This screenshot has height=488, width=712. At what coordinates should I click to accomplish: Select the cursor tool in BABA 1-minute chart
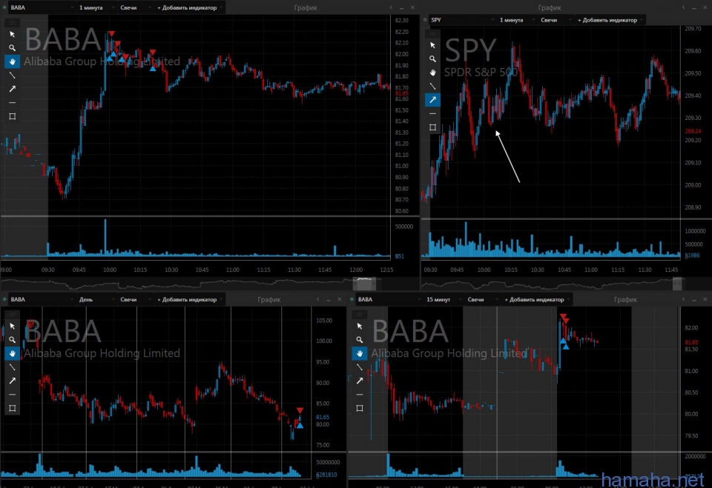(x=13, y=34)
